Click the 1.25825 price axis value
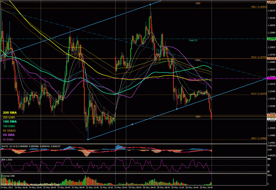The height and width of the screenshot is (190, 276). click(x=272, y=47)
